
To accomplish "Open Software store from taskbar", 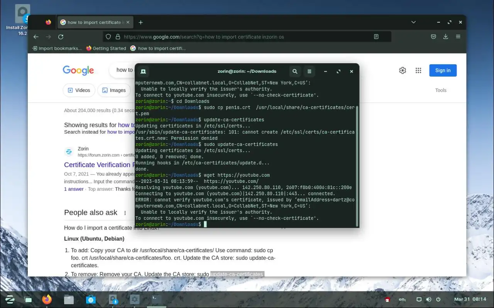I will (x=91, y=299).
